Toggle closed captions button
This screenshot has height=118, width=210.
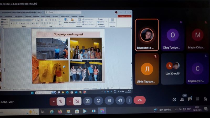click(x=109, y=101)
